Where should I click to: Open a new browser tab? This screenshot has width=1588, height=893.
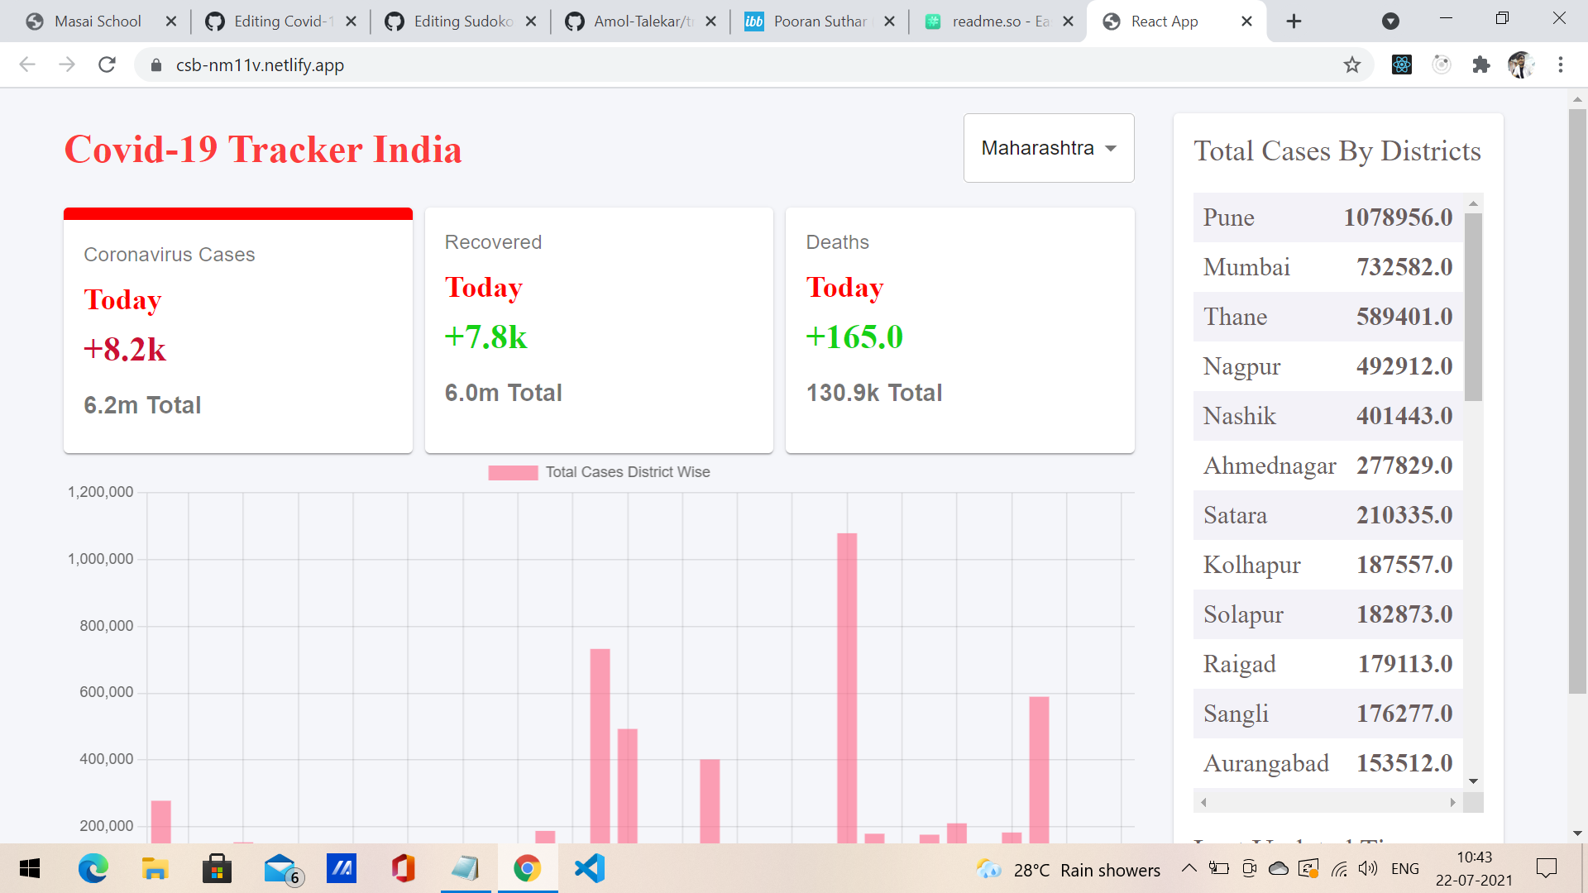(x=1294, y=21)
